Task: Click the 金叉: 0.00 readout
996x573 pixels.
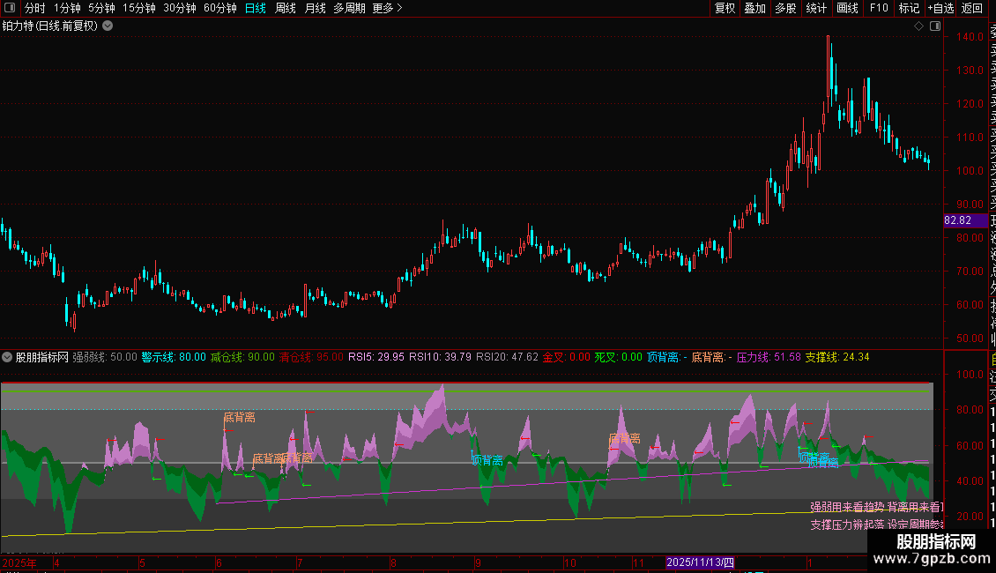Action: 567,357
